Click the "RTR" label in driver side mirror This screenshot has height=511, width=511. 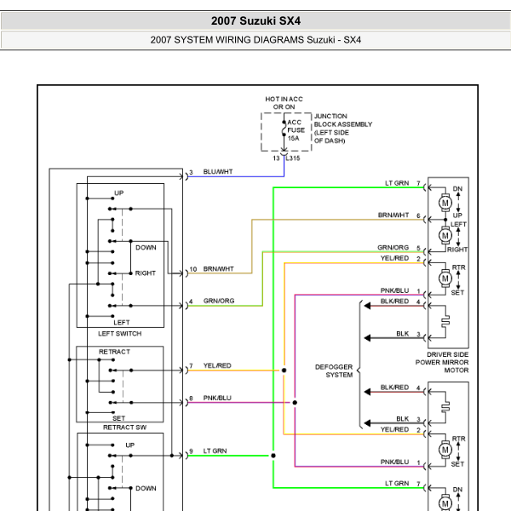click(458, 267)
